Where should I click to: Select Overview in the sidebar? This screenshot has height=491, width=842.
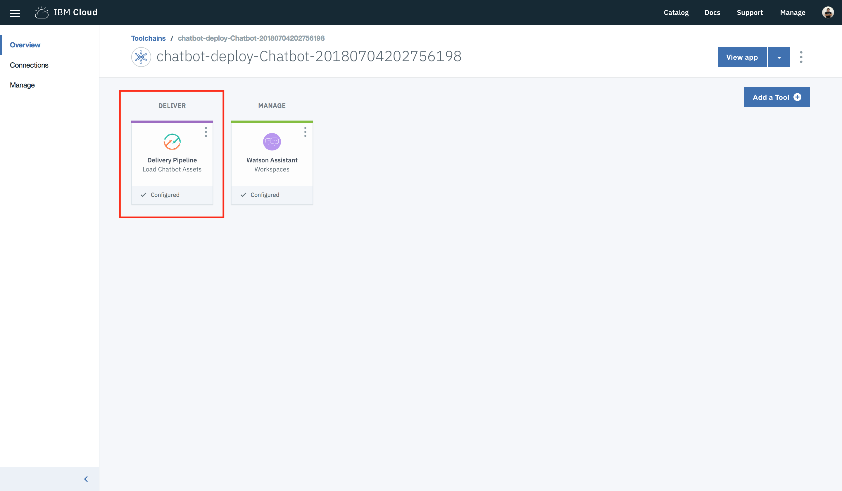(25, 45)
